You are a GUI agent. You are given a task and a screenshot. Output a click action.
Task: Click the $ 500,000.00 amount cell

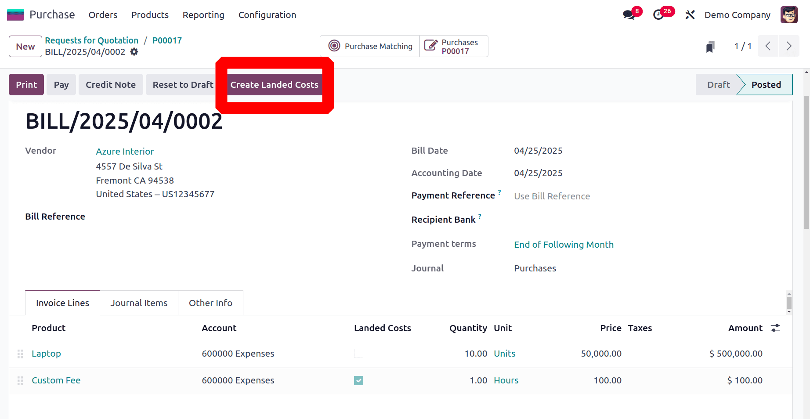736,354
